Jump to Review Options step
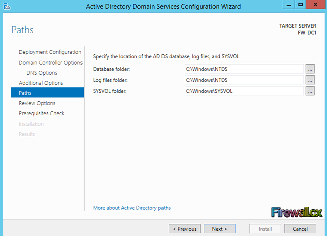327x236 pixels. click(37, 103)
